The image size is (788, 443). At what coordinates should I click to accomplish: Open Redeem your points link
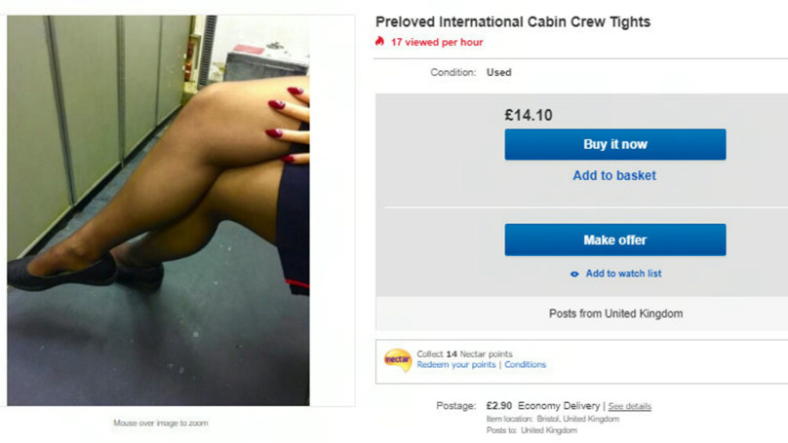click(455, 365)
